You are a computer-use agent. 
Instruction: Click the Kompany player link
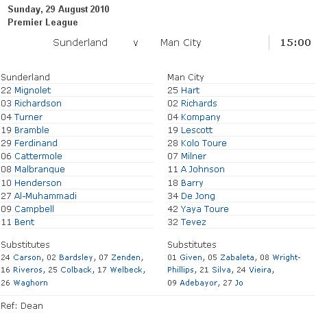[200, 117]
